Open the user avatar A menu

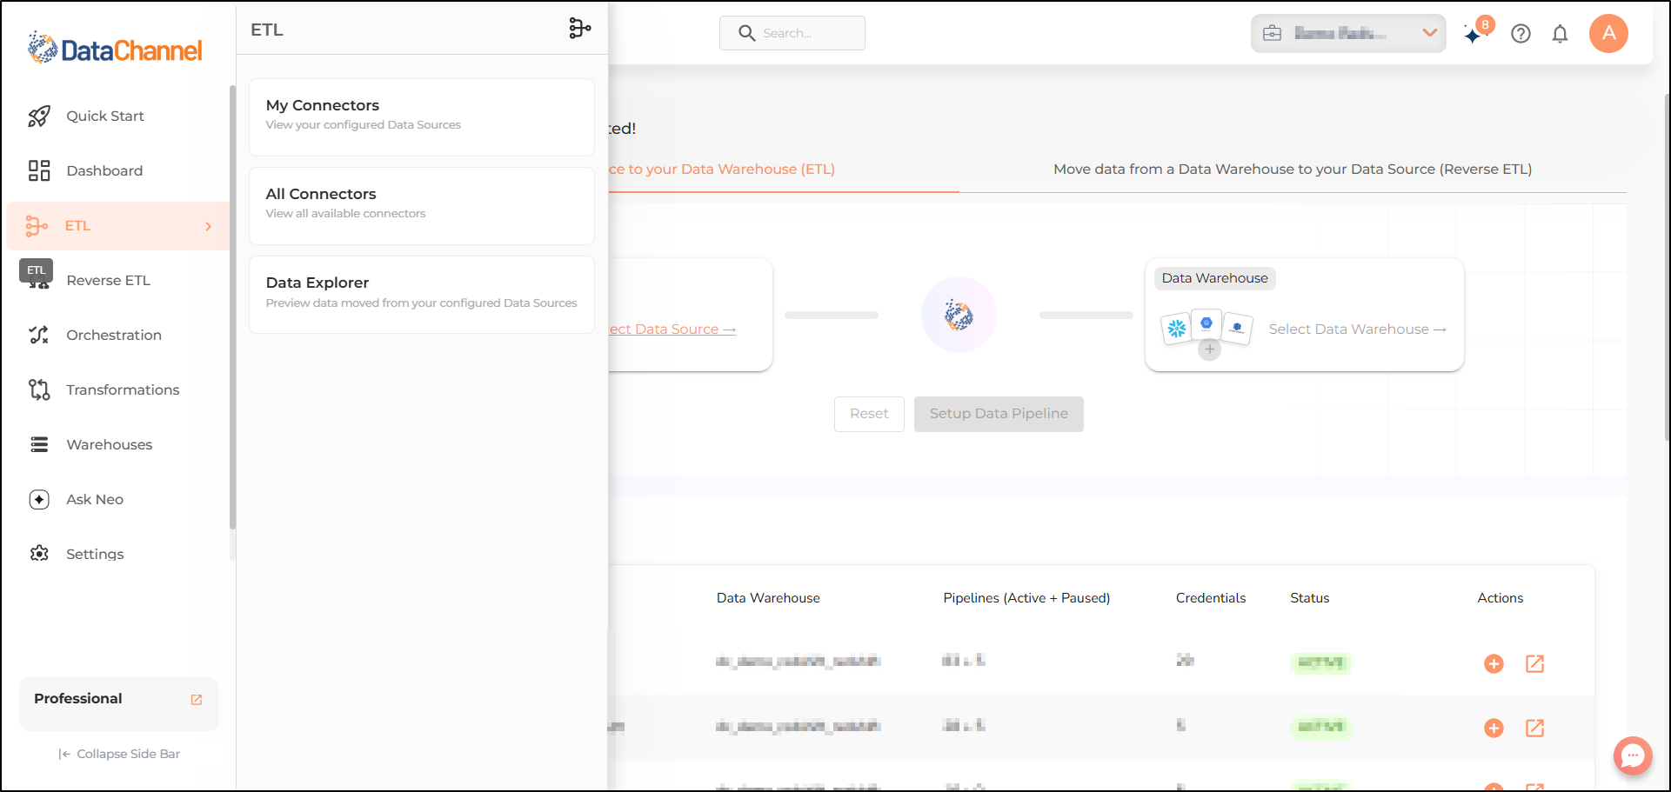[1608, 33]
